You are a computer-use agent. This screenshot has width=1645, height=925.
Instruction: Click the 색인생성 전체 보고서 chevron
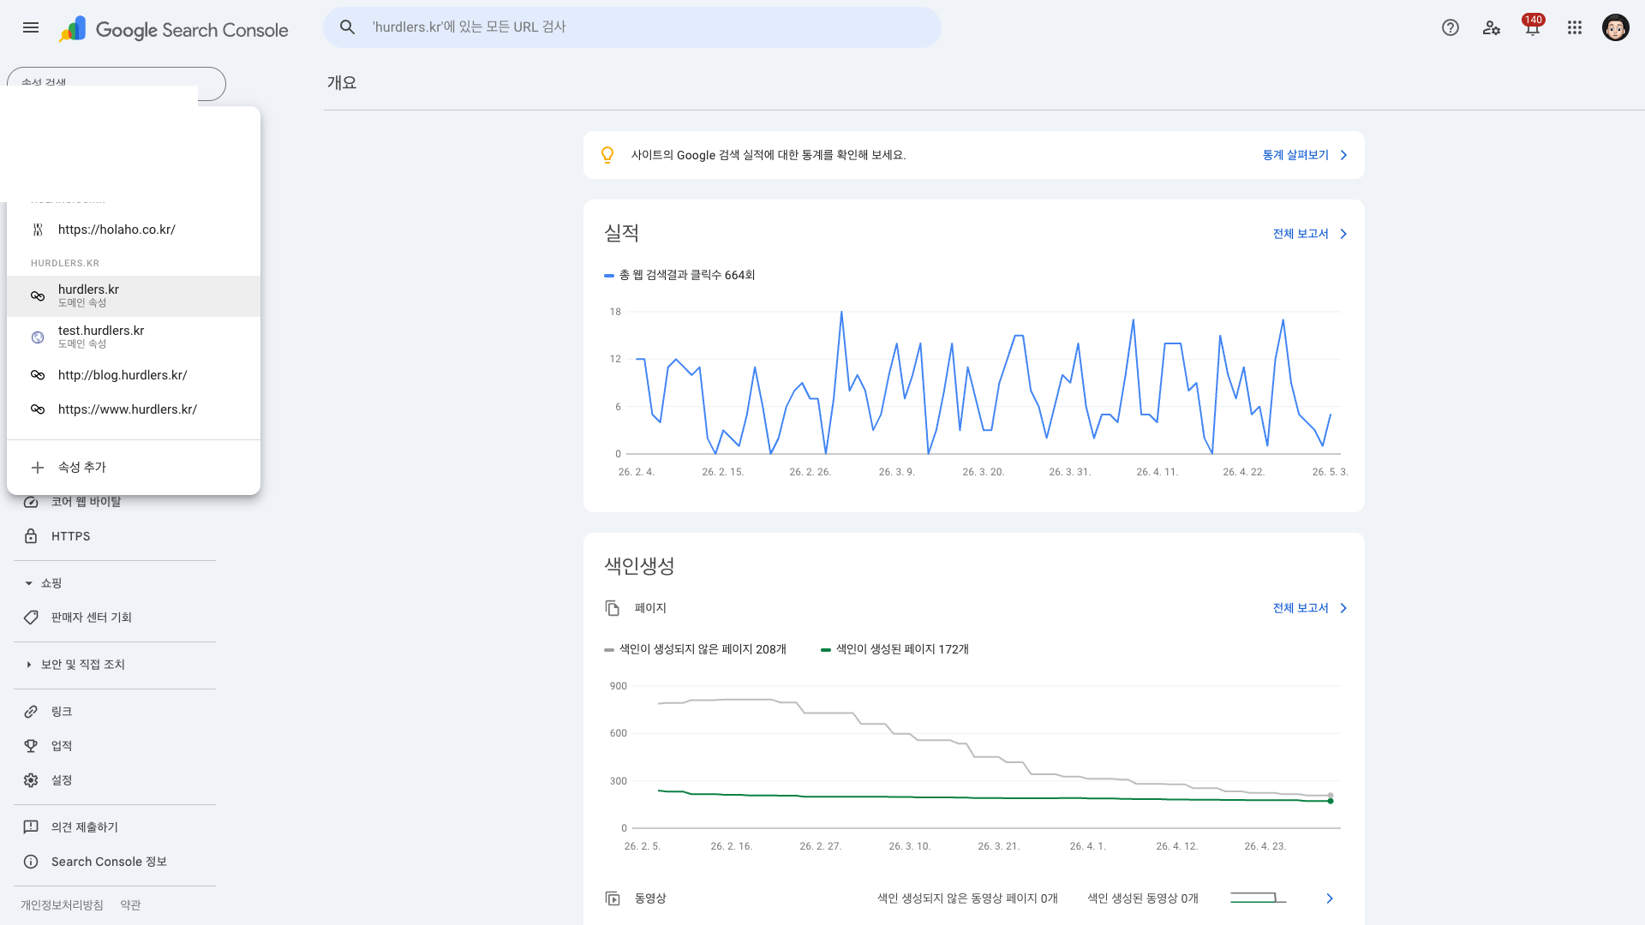tap(1343, 608)
